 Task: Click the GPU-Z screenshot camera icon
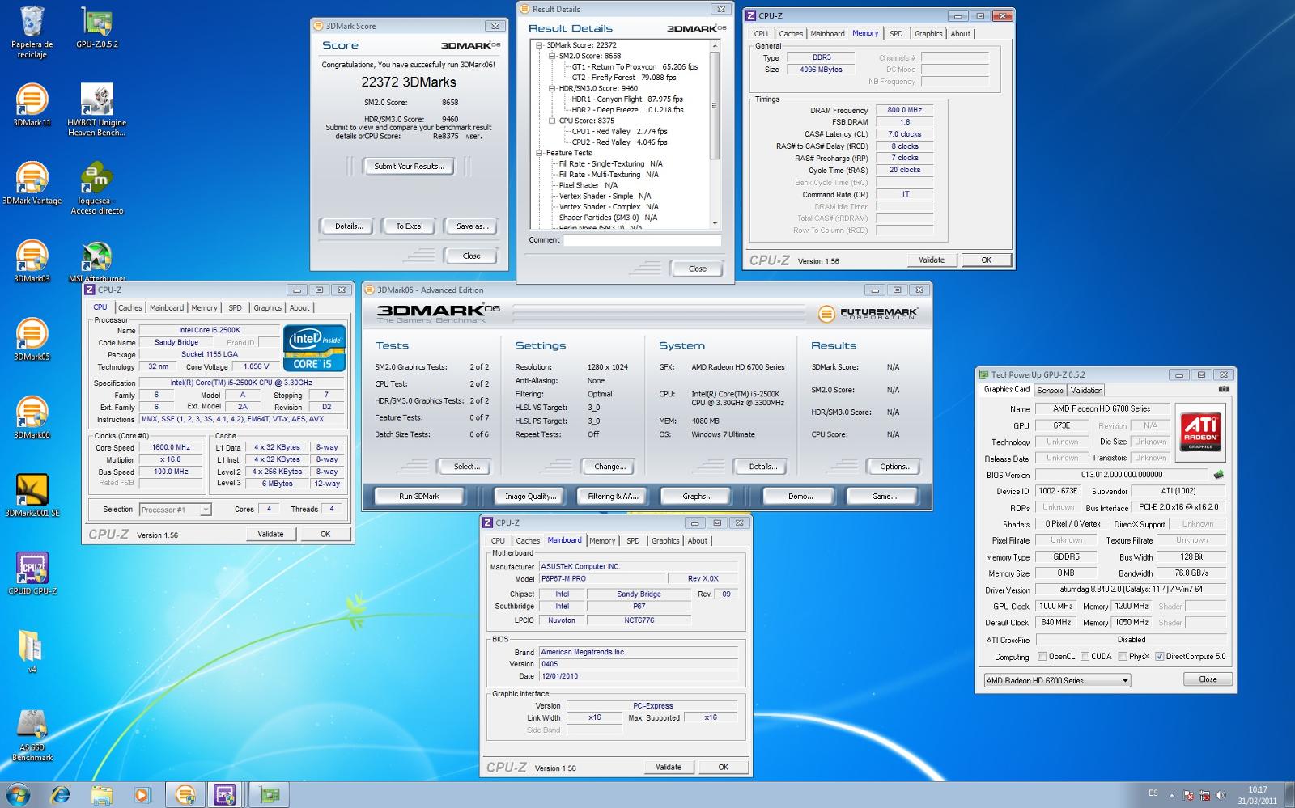tap(1224, 389)
